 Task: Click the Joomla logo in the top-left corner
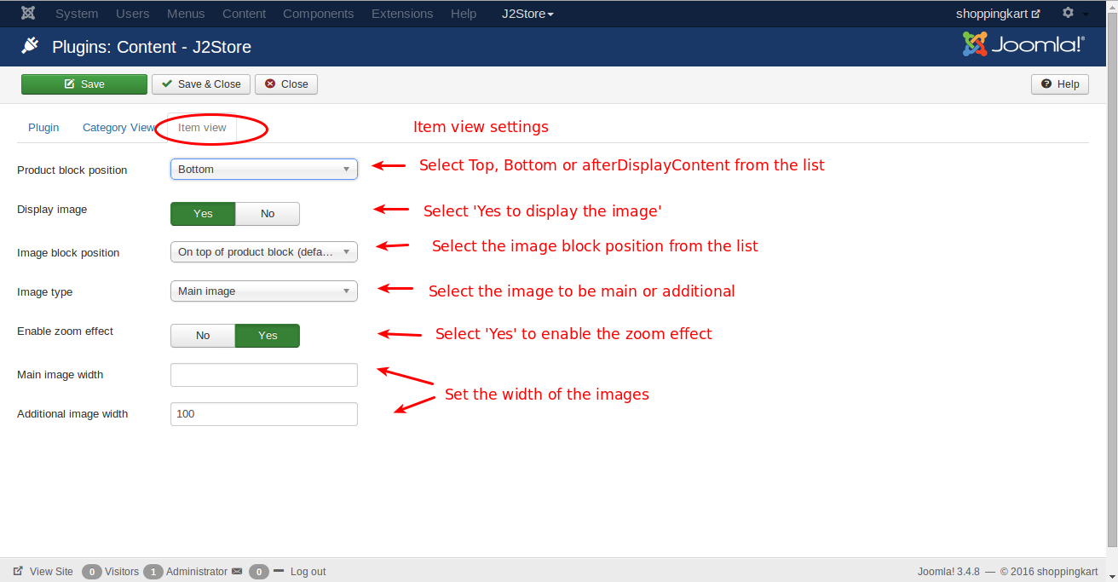27,13
